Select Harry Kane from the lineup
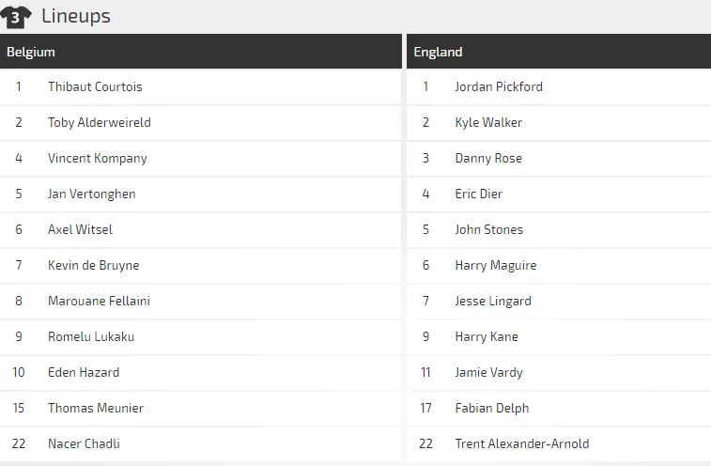 tap(487, 336)
